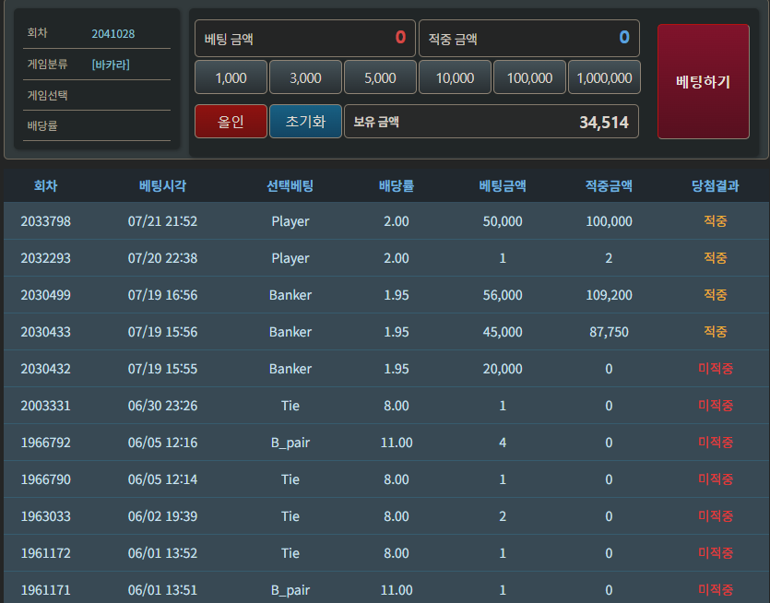Click bet amount 56,000
Screen dimensions: 770x603
coord(503,295)
